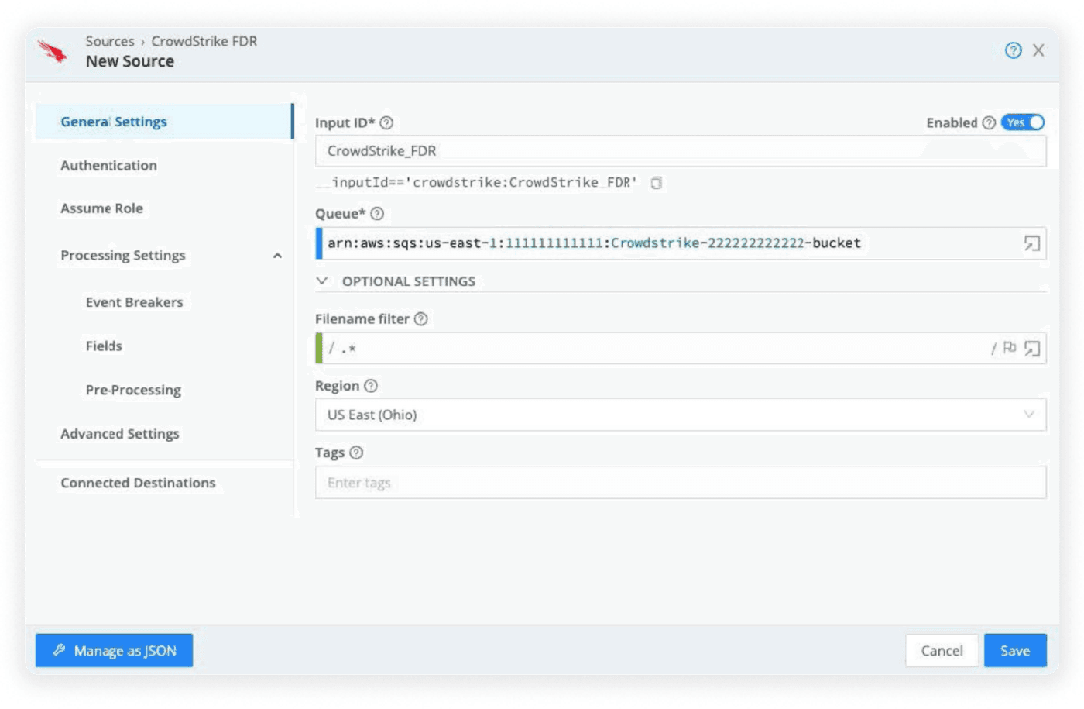The height and width of the screenshot is (709, 1084).
Task: Open Event Breakers settings
Action: pyautogui.click(x=135, y=302)
